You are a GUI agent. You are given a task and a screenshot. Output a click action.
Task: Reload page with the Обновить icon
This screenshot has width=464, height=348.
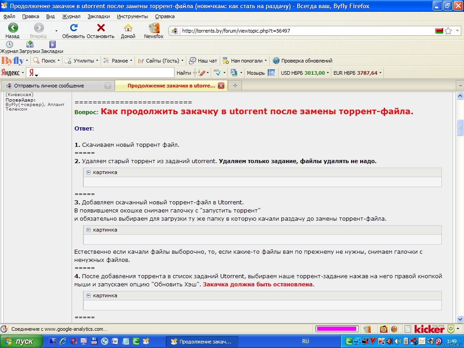tap(73, 28)
